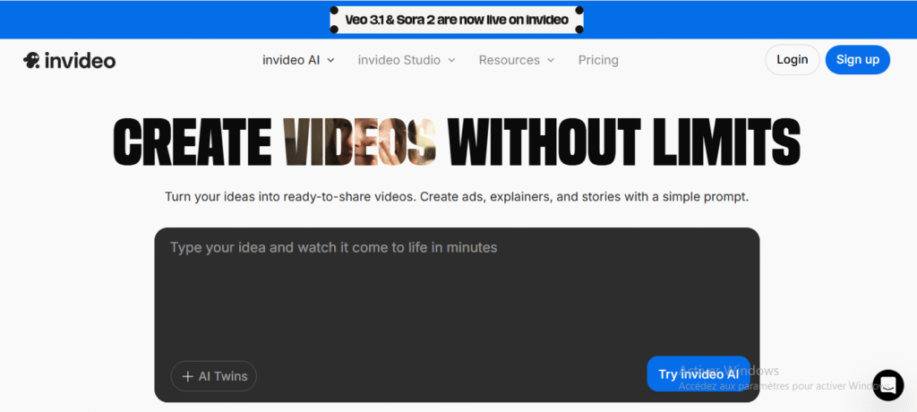Screen dimensions: 917x412
Task: Click the video-filled word VIDEOS in headline
Action: point(360,142)
